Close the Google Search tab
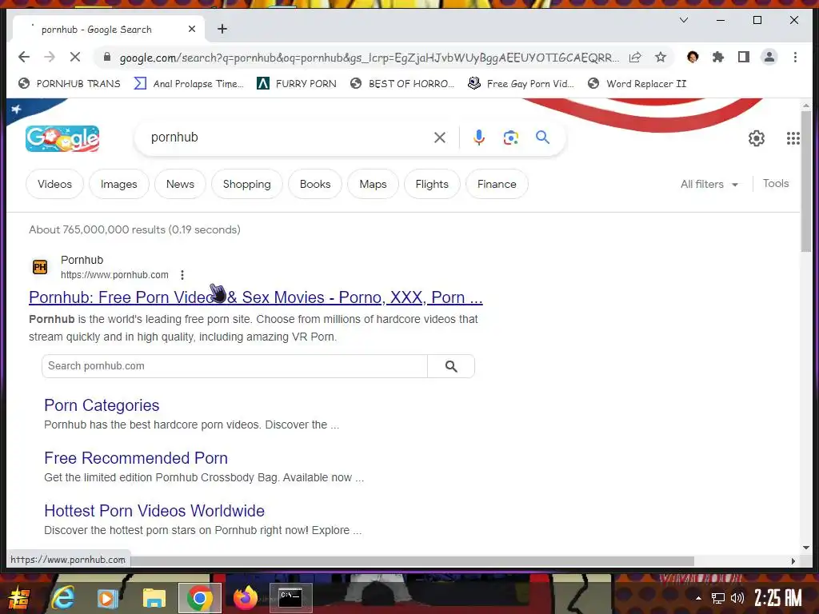Screen dimensions: 819x614 [192, 30]
